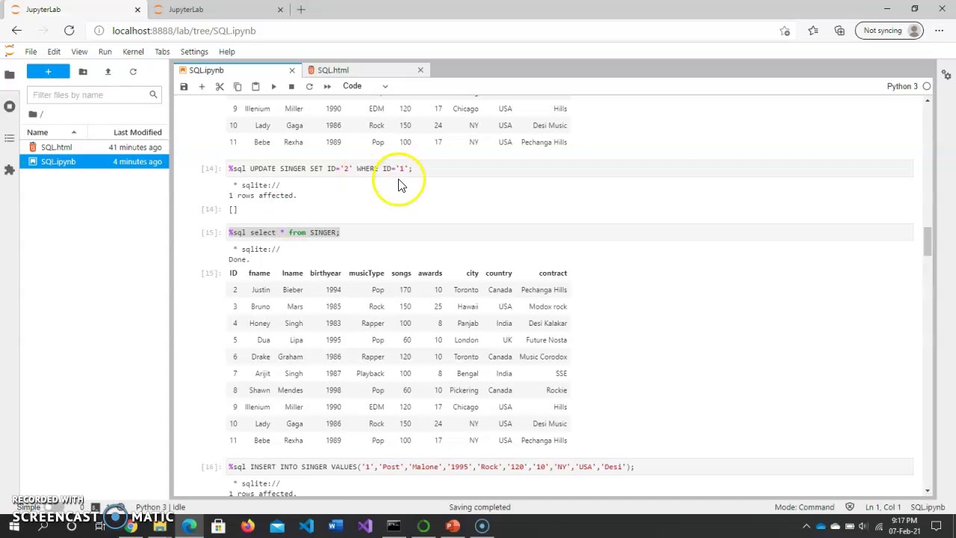Close the SQL.html document tab
Image resolution: width=956 pixels, height=538 pixels.
pyautogui.click(x=420, y=70)
